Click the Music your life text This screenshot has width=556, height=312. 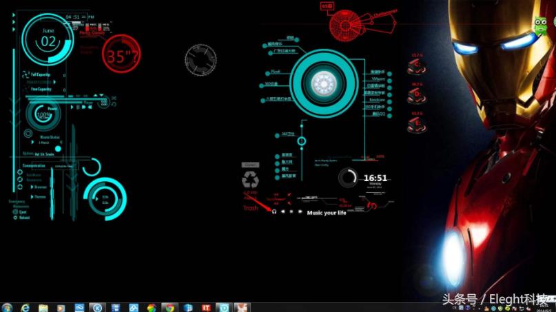coord(327,213)
